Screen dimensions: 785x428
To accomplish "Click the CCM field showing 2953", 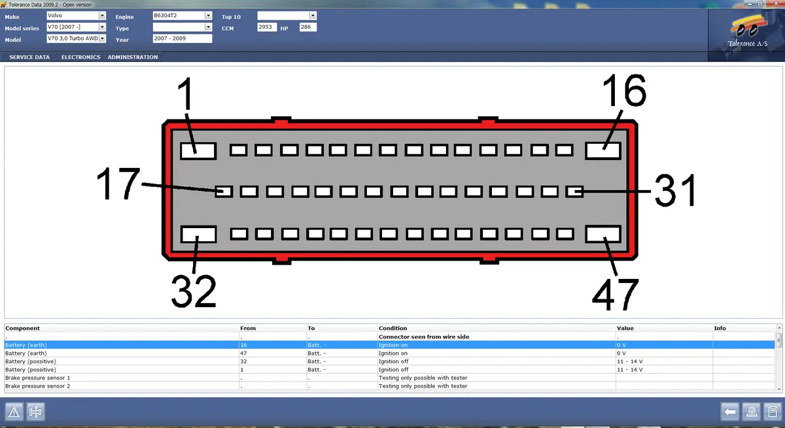I will (267, 27).
